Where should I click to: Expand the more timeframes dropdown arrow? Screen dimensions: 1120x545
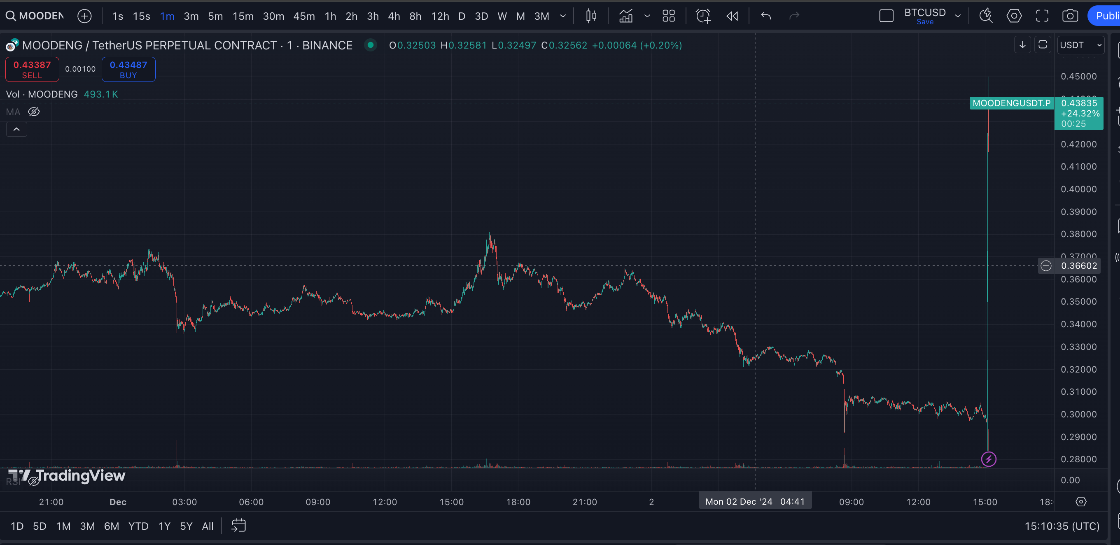pos(562,16)
